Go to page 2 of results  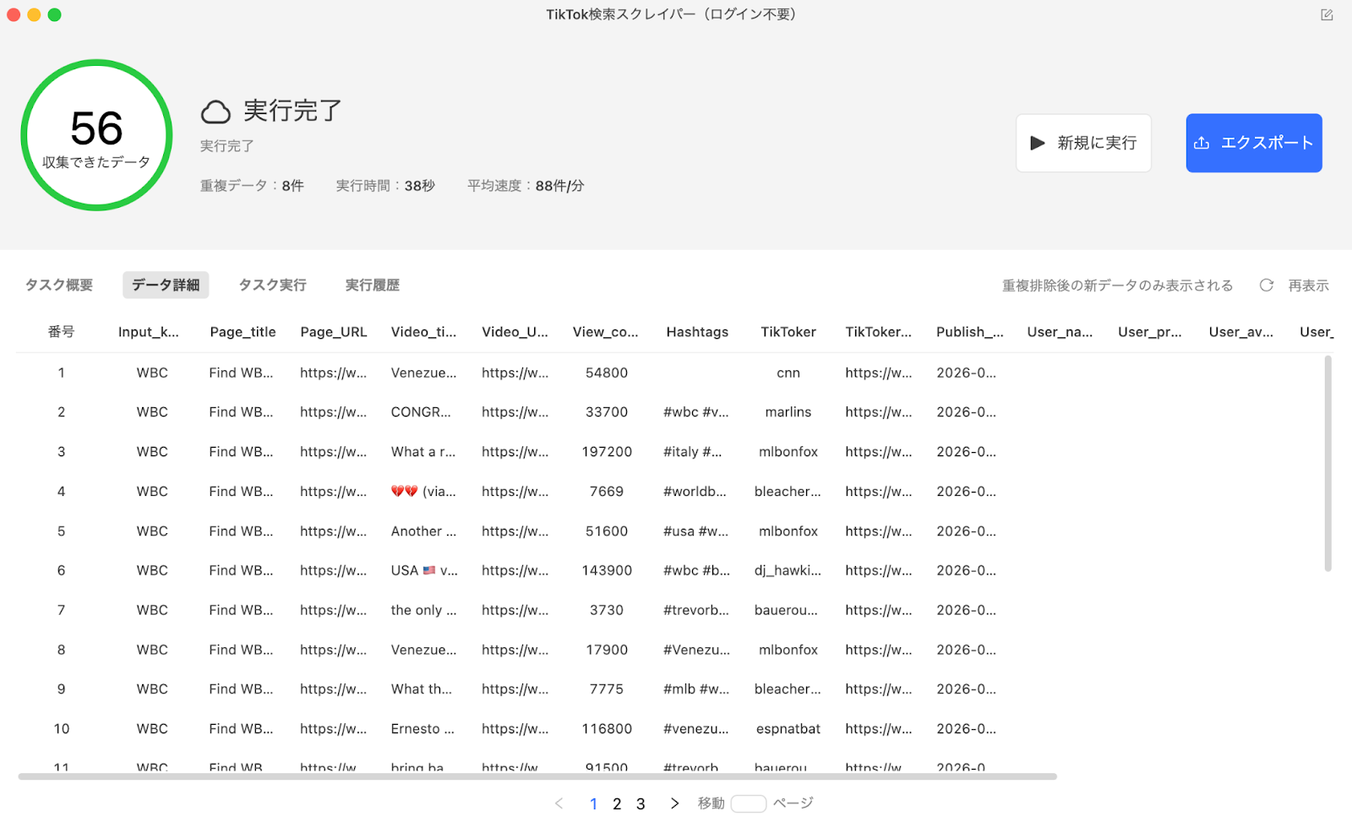coord(617,803)
